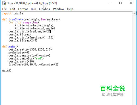Click the 'turtle.circle(neckrad+1, 180)' line

[31, 37]
